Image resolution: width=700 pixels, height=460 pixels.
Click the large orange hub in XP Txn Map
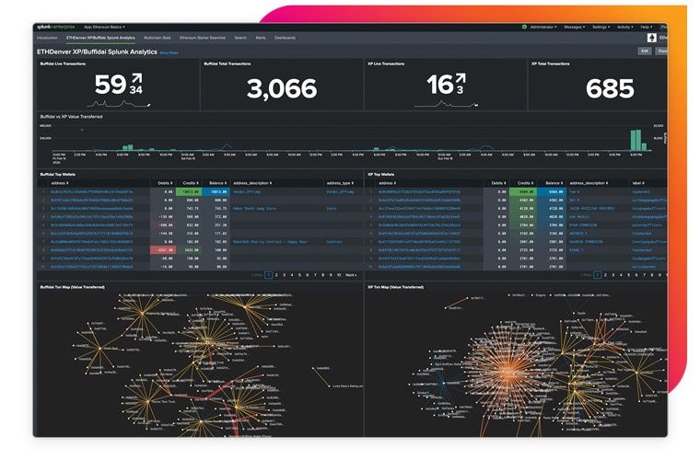[x=509, y=372]
